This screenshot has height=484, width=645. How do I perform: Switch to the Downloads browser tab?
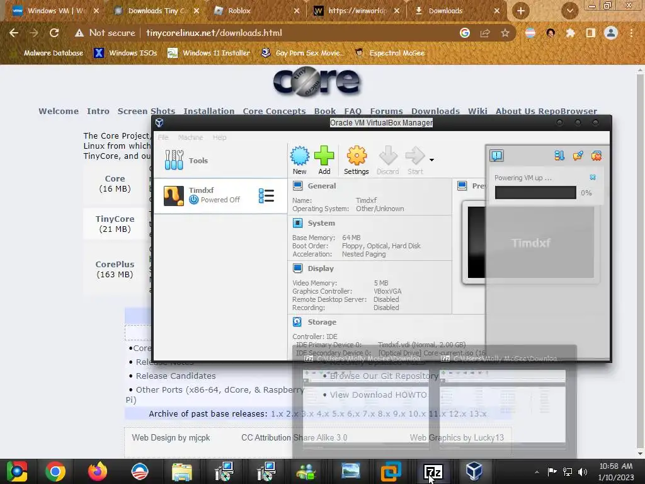(457, 11)
